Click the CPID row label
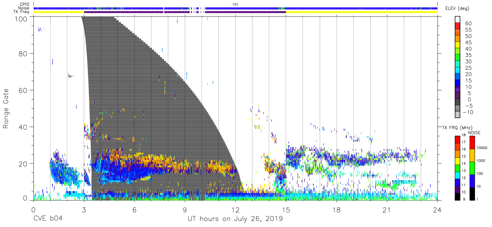This screenshot has height=227, width=492. pos(25,4)
